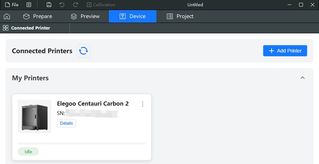Click the blurred SN serial number
This screenshot has height=164, width=319.
(91, 113)
